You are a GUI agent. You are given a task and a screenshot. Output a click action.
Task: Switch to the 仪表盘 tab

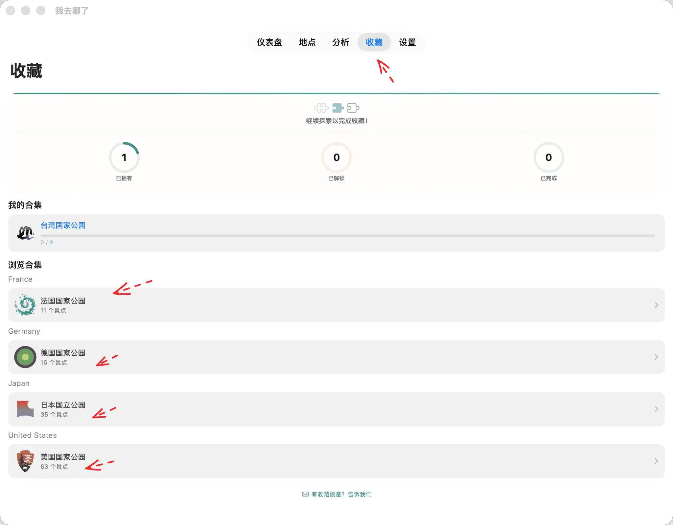click(269, 42)
